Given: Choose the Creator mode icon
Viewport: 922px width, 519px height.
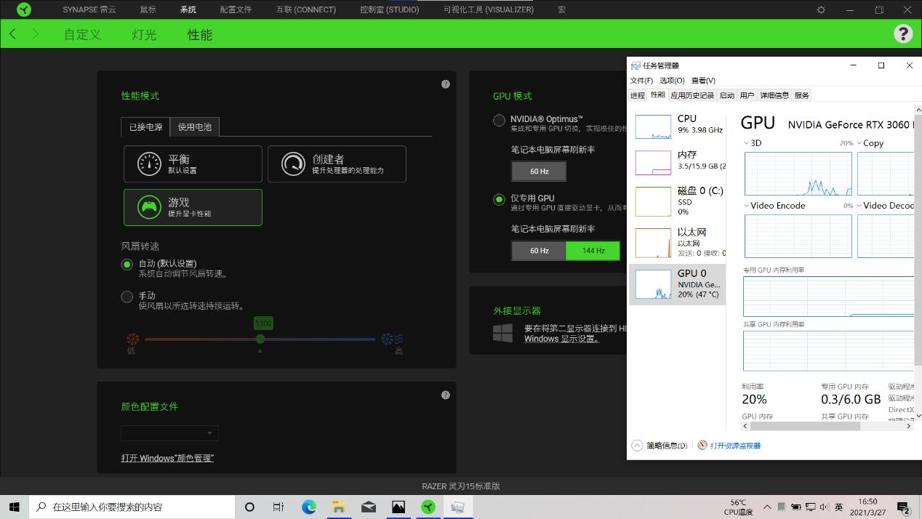Looking at the screenshot, I should 293,164.
